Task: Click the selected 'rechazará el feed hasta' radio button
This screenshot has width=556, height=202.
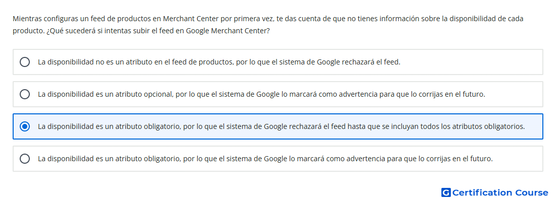Action: 25,126
